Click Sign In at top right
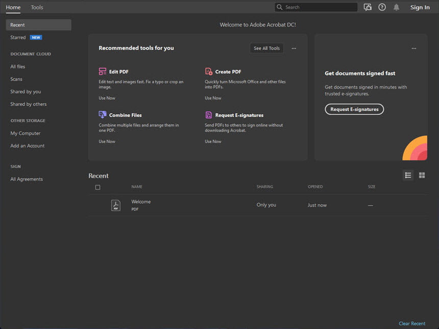This screenshot has width=439, height=329. pyautogui.click(x=420, y=7)
